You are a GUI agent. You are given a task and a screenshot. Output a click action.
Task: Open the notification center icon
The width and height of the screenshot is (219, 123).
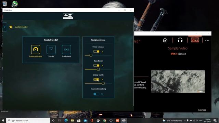215,121
